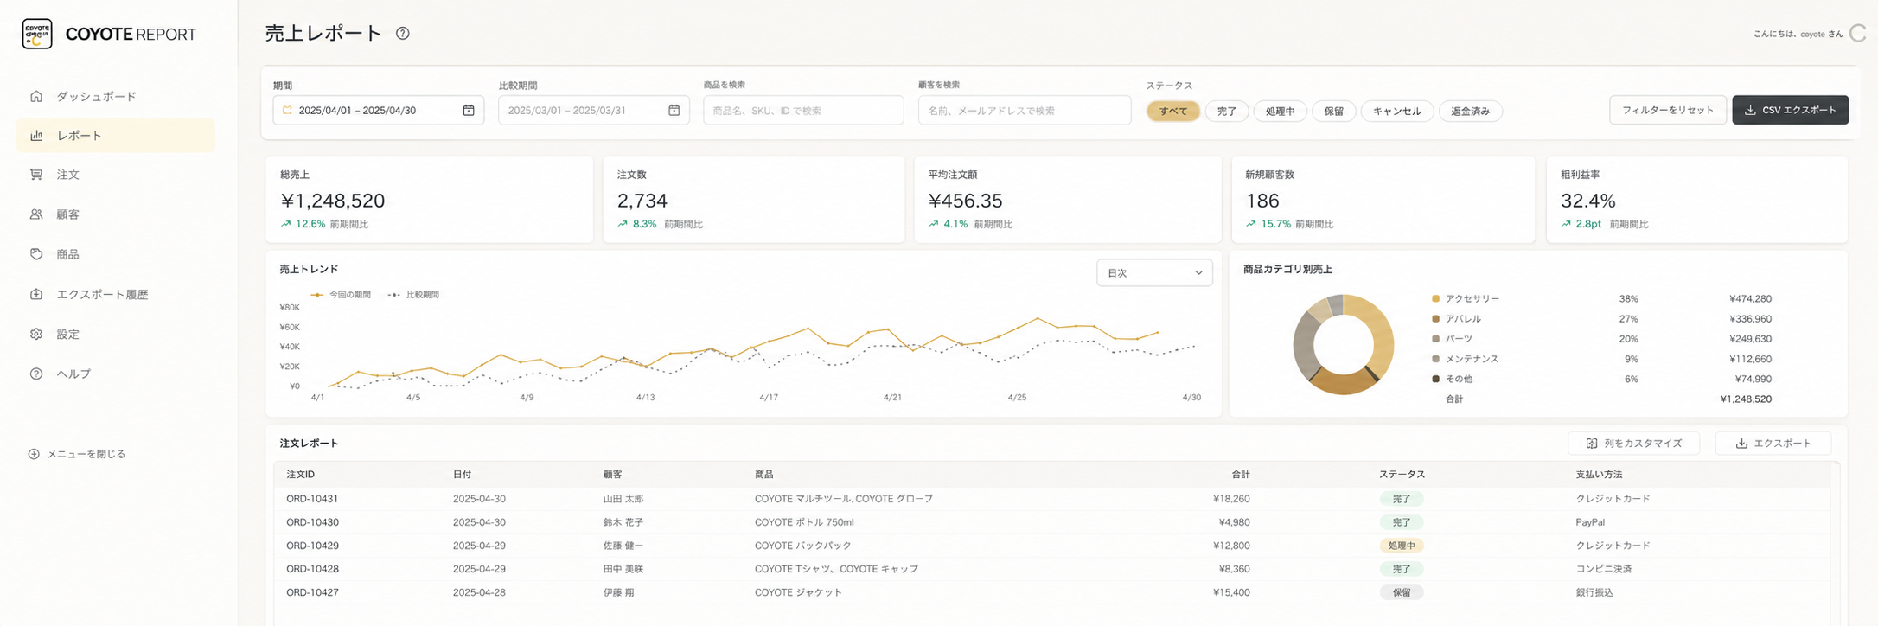Click the 顧客を検索 input field
The width and height of the screenshot is (1878, 626).
coord(1025,111)
